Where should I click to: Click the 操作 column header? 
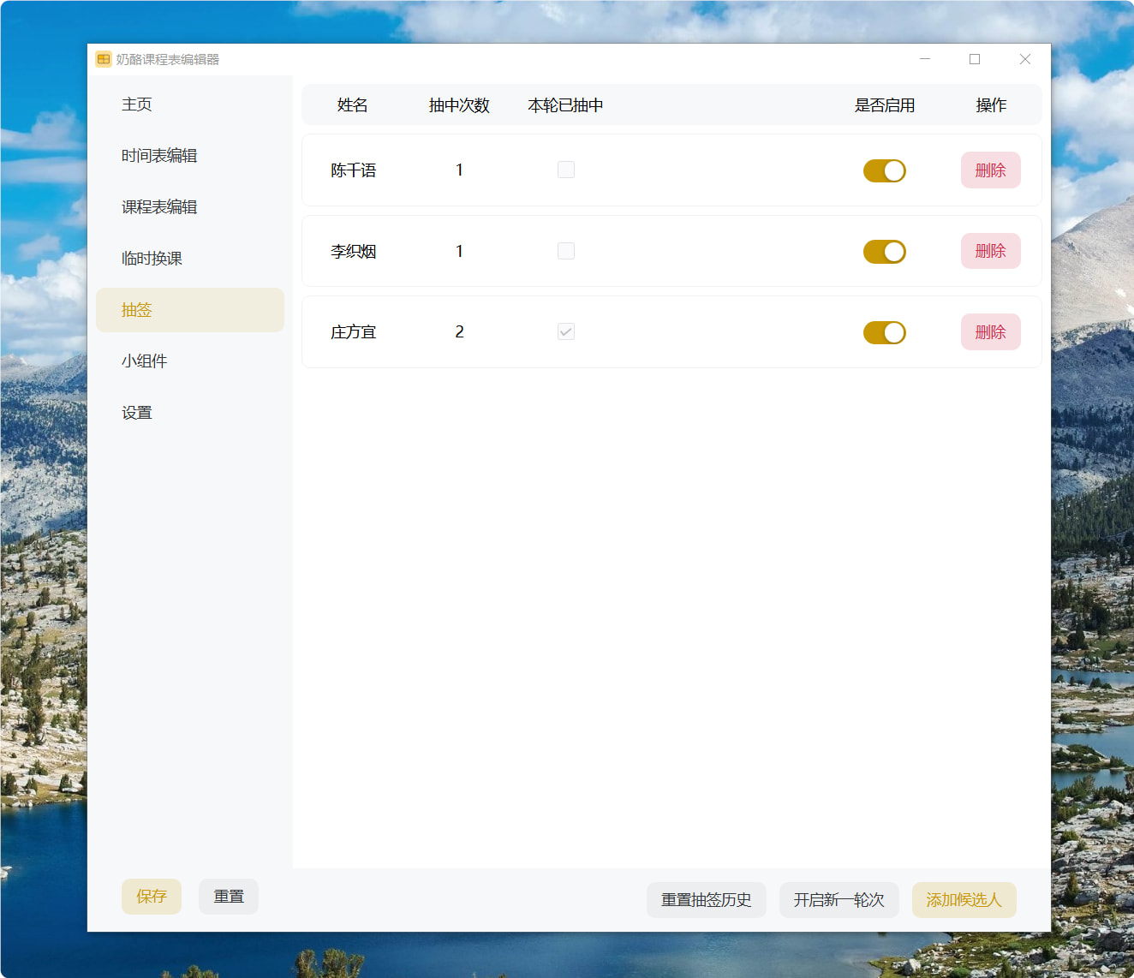[991, 105]
